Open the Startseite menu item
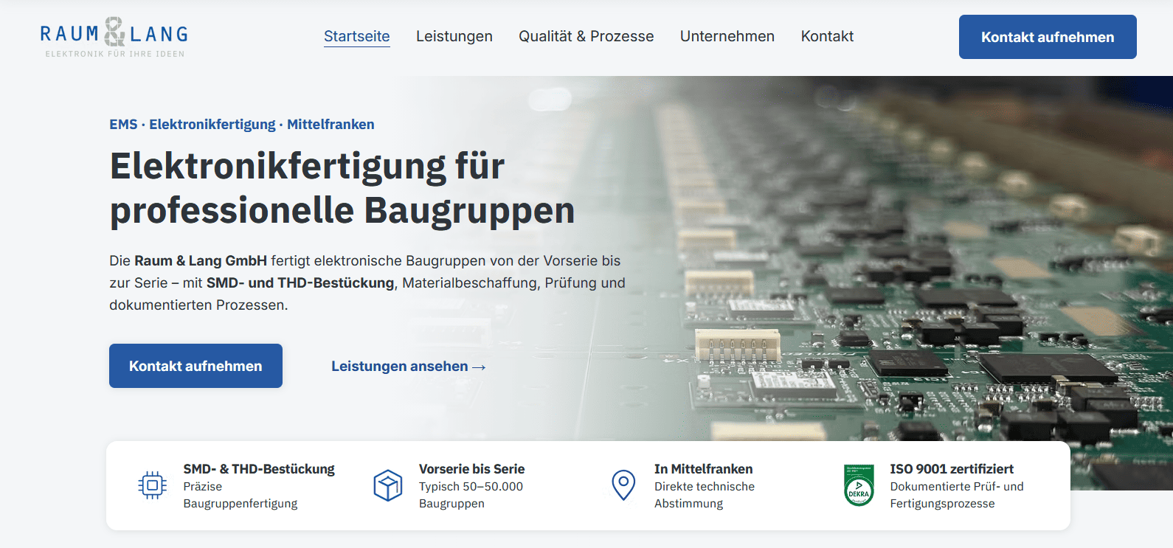The width and height of the screenshot is (1173, 548). click(357, 36)
